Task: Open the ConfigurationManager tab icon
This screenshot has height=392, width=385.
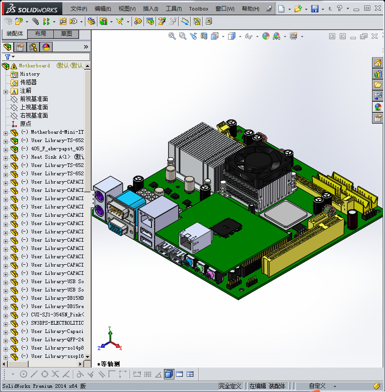Action: (33, 47)
